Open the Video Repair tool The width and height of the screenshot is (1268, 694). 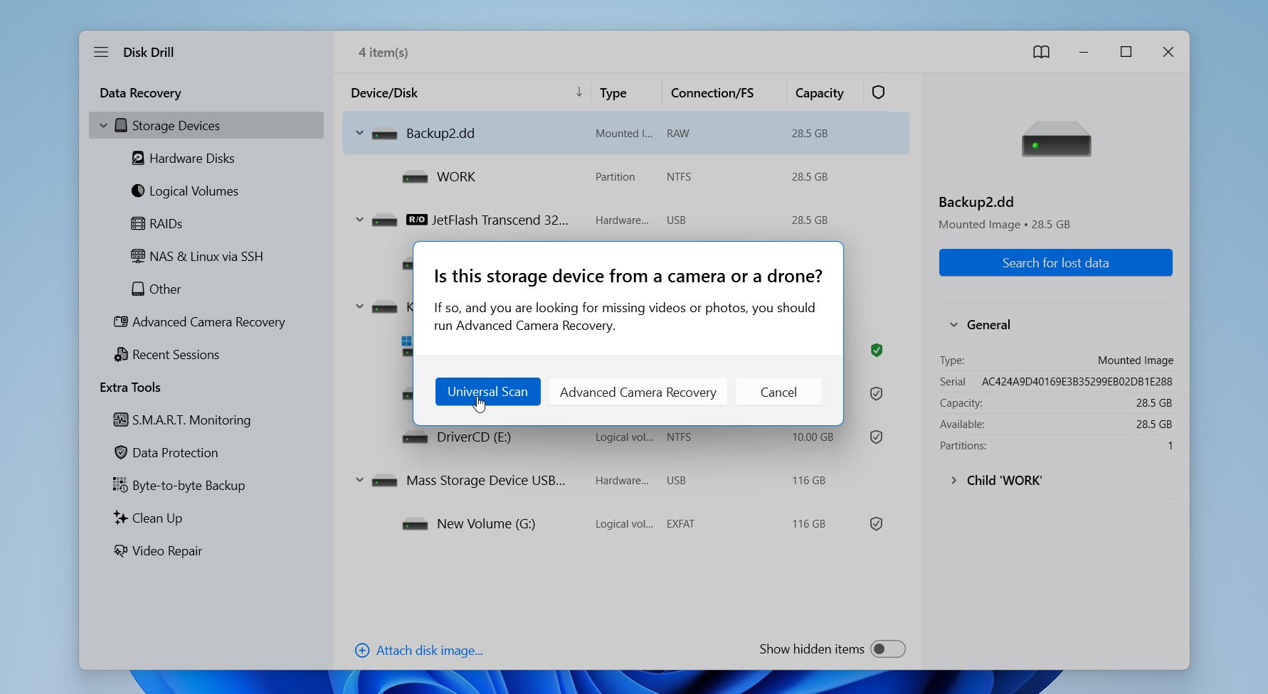click(x=158, y=551)
